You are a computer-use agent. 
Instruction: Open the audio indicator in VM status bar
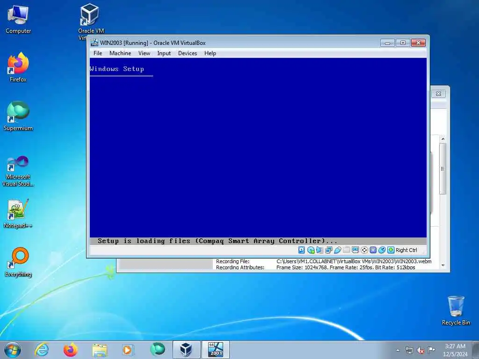coord(319,250)
